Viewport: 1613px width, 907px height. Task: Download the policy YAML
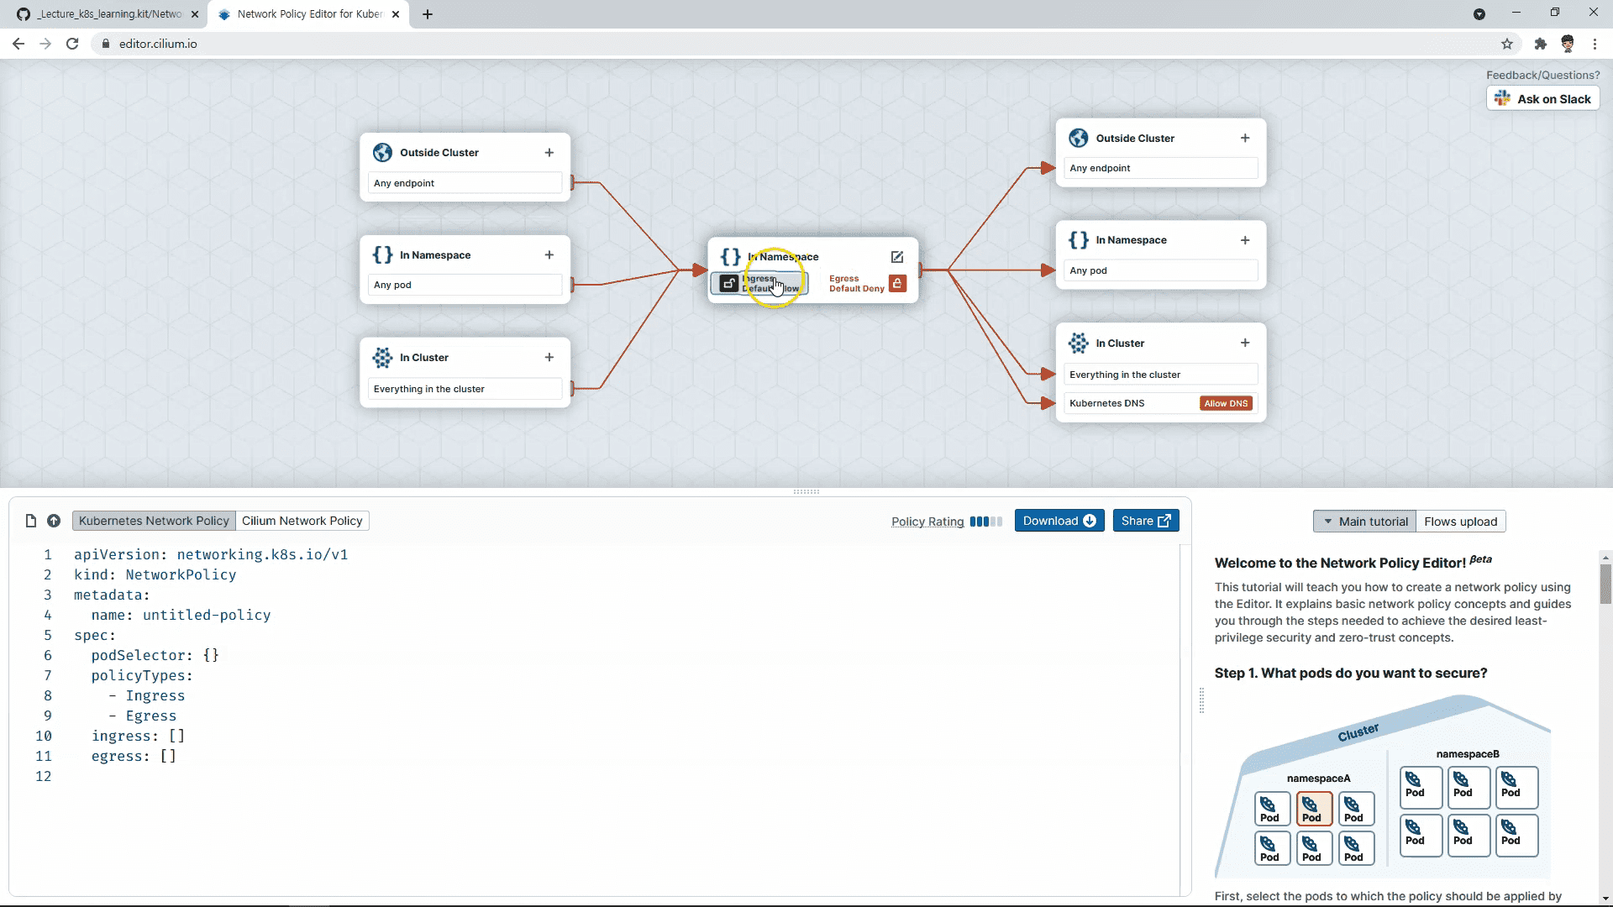[1059, 521]
